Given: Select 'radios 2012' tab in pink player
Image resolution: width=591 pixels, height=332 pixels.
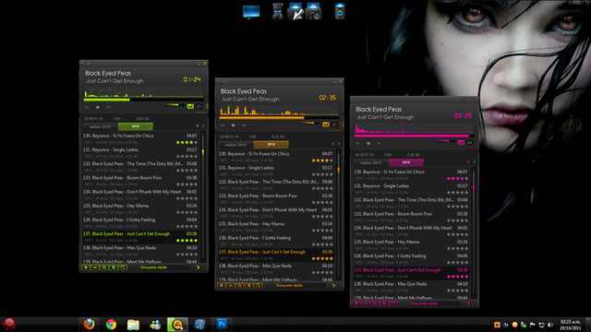Looking at the screenshot, I should tap(370, 162).
